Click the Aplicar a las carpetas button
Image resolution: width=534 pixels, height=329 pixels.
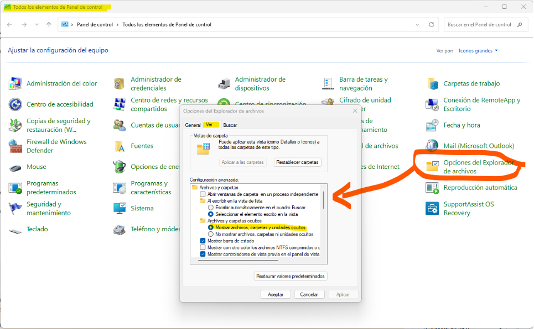coord(242,162)
